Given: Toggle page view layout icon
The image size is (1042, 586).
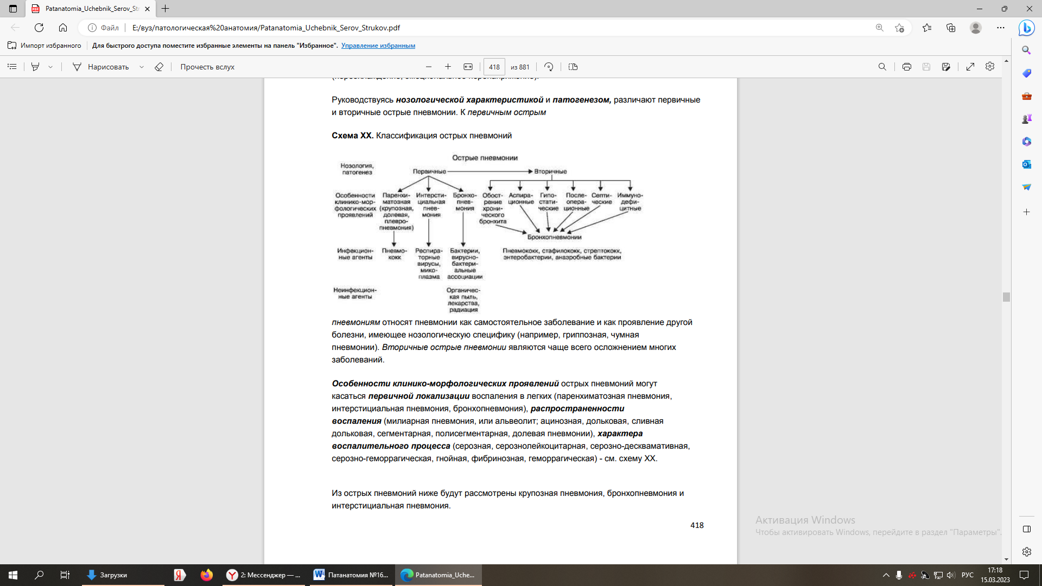Looking at the screenshot, I should pos(573,67).
